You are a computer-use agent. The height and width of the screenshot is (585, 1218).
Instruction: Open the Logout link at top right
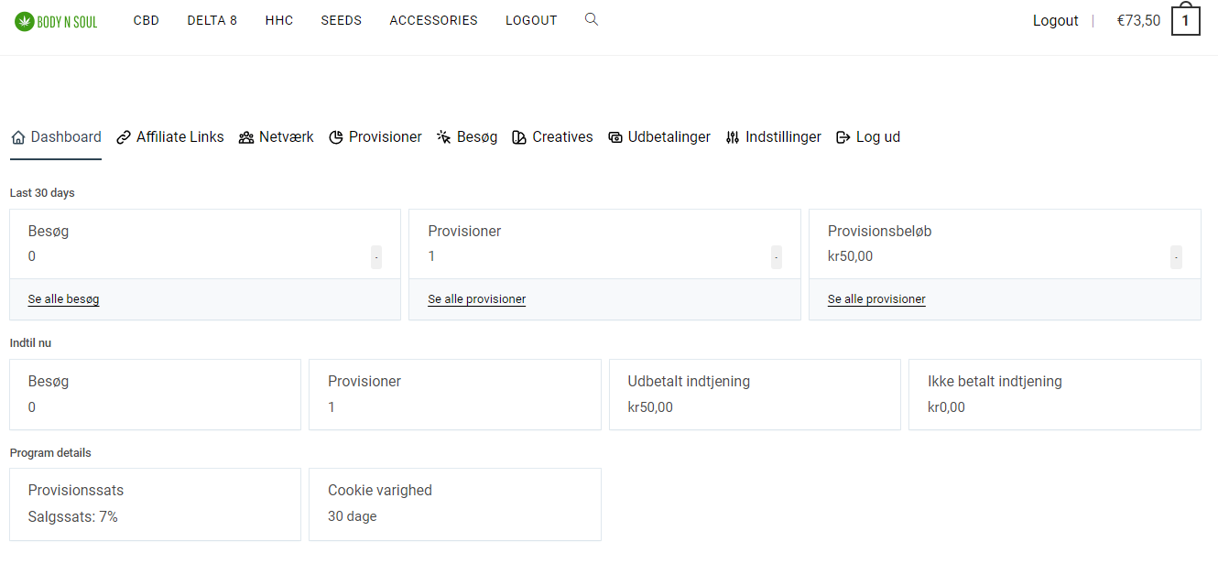click(x=1055, y=20)
